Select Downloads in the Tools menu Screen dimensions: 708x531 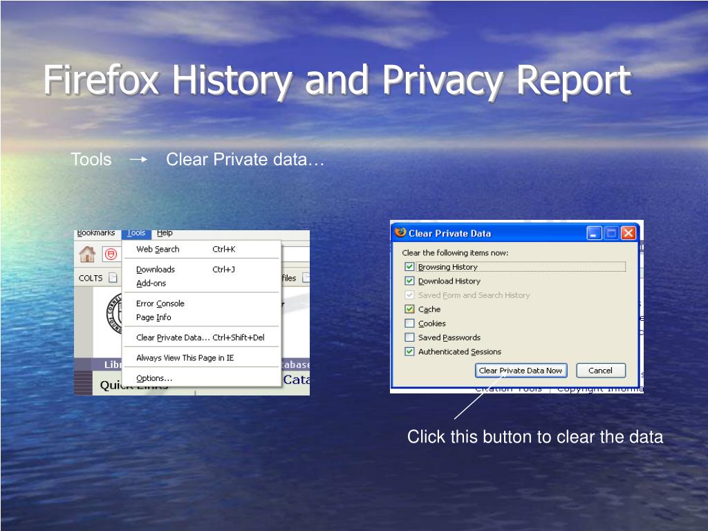[x=201, y=270]
